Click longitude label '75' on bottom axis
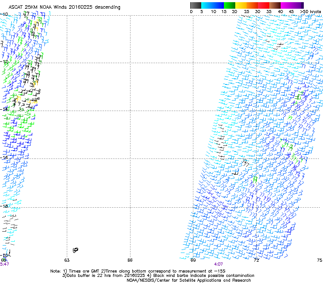The image size is (323, 283). point(320,260)
